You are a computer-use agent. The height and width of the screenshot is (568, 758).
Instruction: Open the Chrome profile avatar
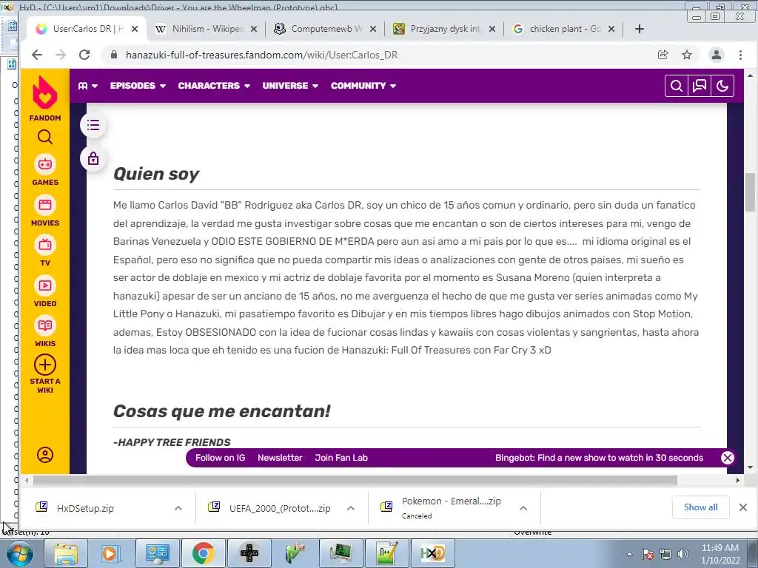pyautogui.click(x=717, y=55)
